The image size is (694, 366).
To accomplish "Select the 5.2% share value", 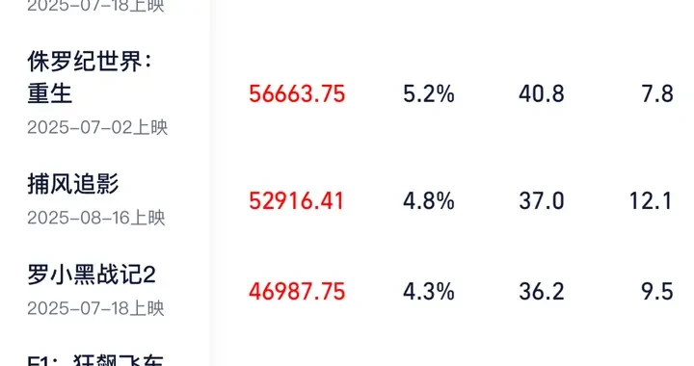I will coord(428,94).
